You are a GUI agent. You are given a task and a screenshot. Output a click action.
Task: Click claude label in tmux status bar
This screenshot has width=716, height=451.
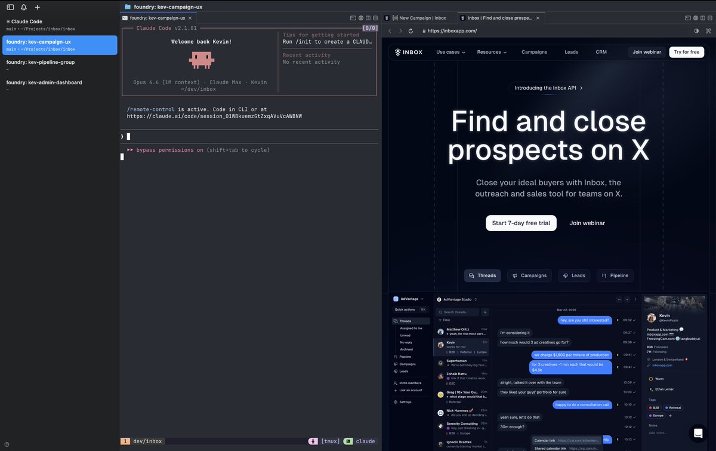pyautogui.click(x=365, y=441)
